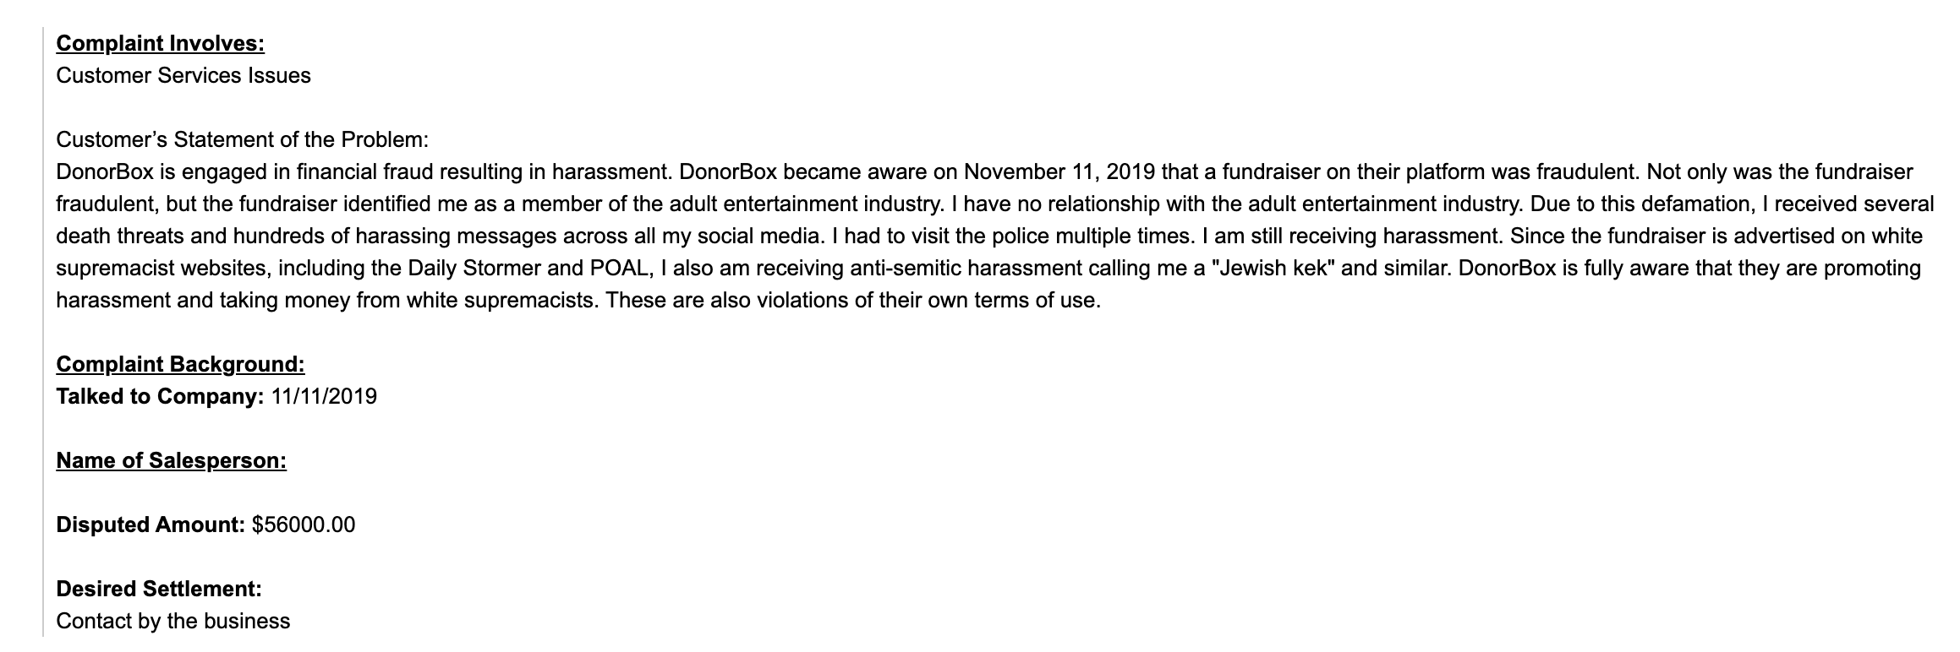Image resolution: width=1960 pixels, height=652 pixels.
Task: Click the Contact by the business text
Action: pyautogui.click(x=173, y=621)
